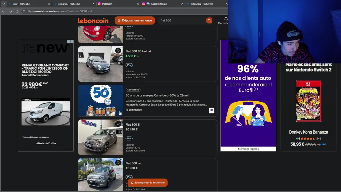The image size is (341, 192).
Task: Launch search with orange magnifier button
Action: coord(209,21)
